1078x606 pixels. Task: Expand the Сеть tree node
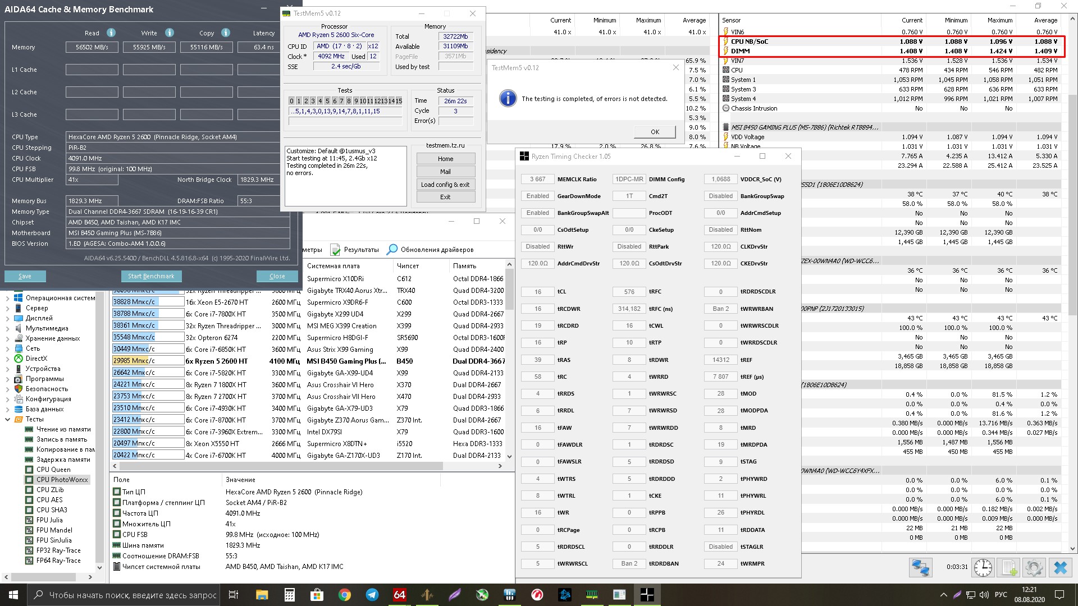(x=7, y=348)
